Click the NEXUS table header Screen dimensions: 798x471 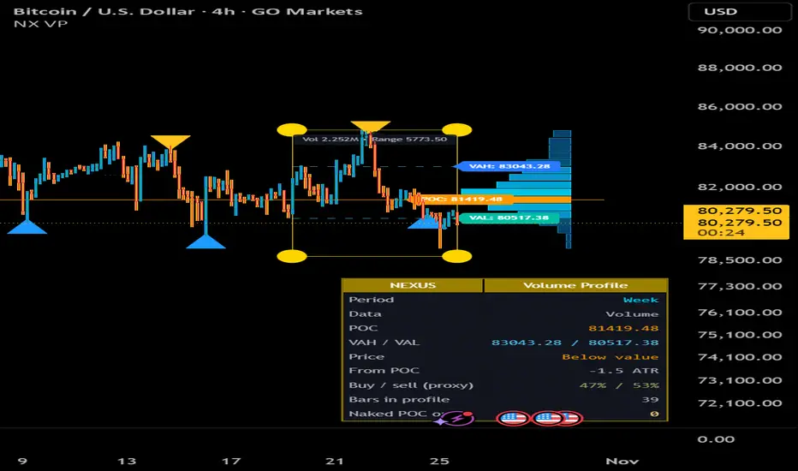[x=413, y=285]
